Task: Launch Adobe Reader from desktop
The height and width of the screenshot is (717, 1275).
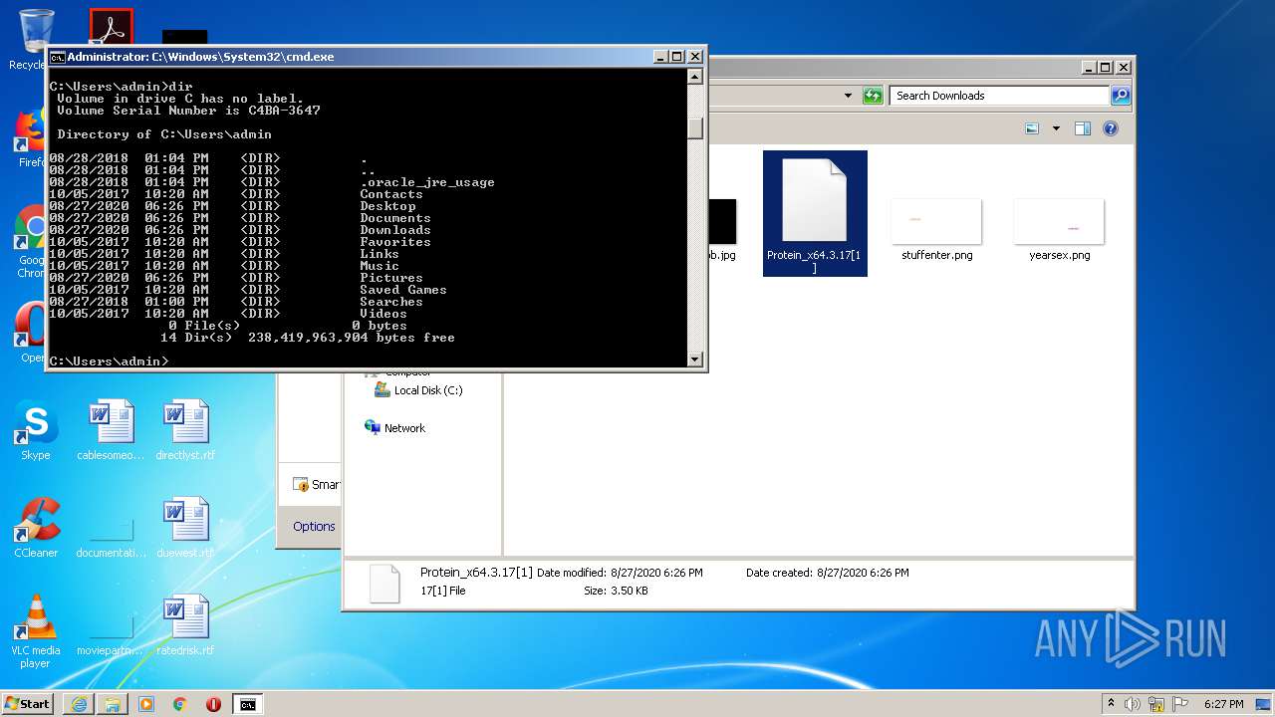Action: pos(111,27)
